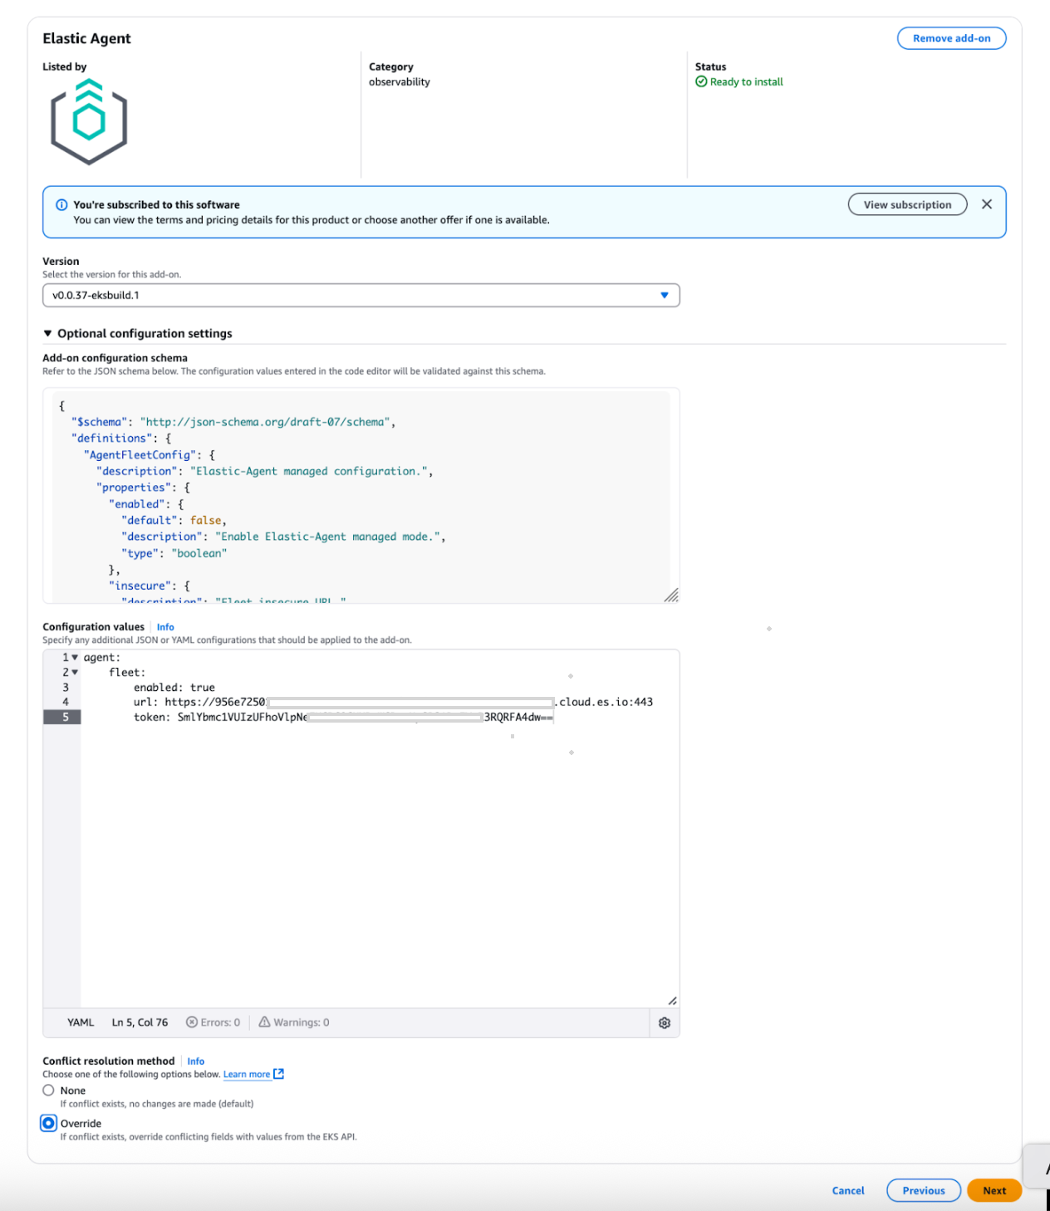Click the Cancel link
The height and width of the screenshot is (1211, 1050).
coord(848,1190)
